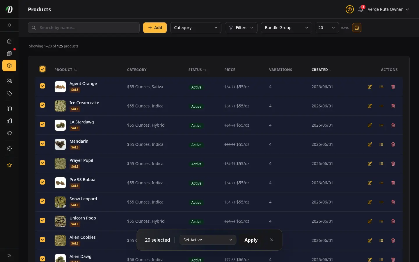Delete the Ice Cream cake product

click(x=393, y=106)
